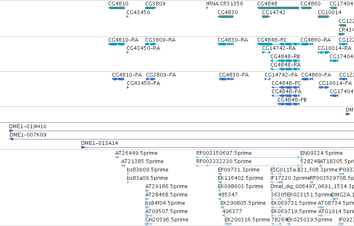The width and height of the screenshot is (354, 226).
Task: Open the EK098603.5prime EST
Action: [x=219, y=191]
